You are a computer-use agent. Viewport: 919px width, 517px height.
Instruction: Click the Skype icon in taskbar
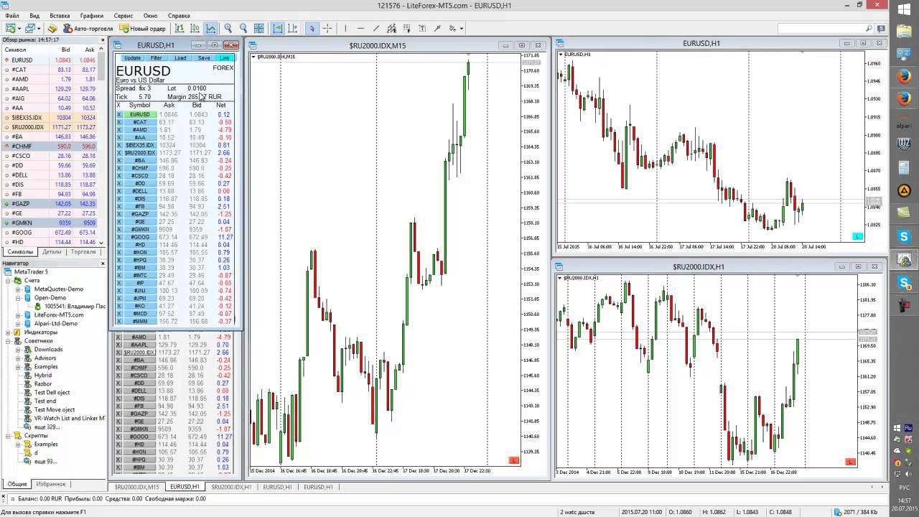tap(904, 237)
